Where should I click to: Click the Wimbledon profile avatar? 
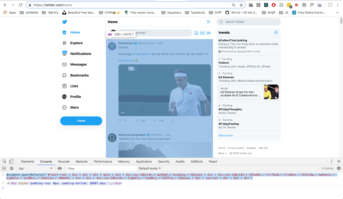coord(112,46)
